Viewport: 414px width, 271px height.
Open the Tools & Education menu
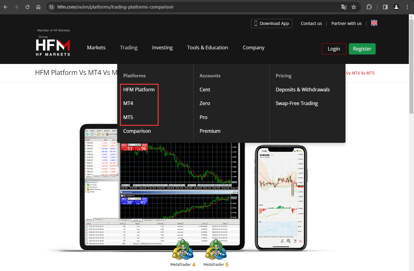click(x=208, y=48)
